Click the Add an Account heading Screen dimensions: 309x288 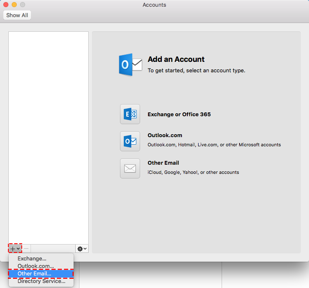[176, 59]
